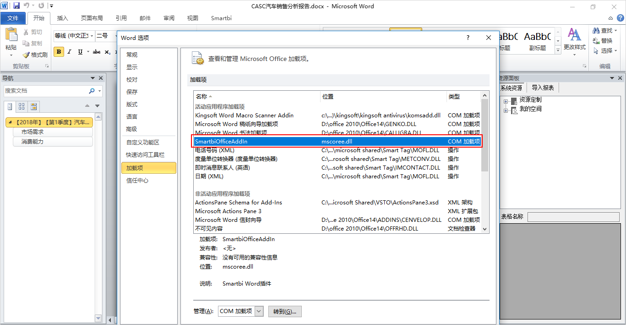The image size is (626, 325).
Task: Click the Undo arrow icon
Action: pyautogui.click(x=27, y=6)
